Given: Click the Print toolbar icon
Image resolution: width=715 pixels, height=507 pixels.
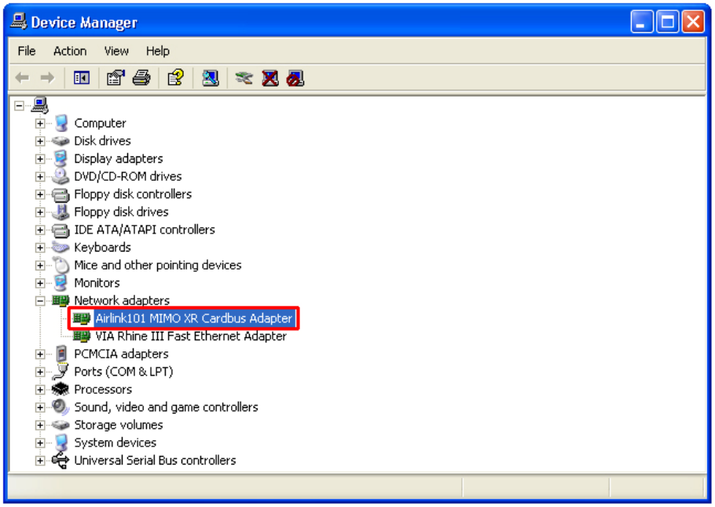Looking at the screenshot, I should click(x=141, y=78).
